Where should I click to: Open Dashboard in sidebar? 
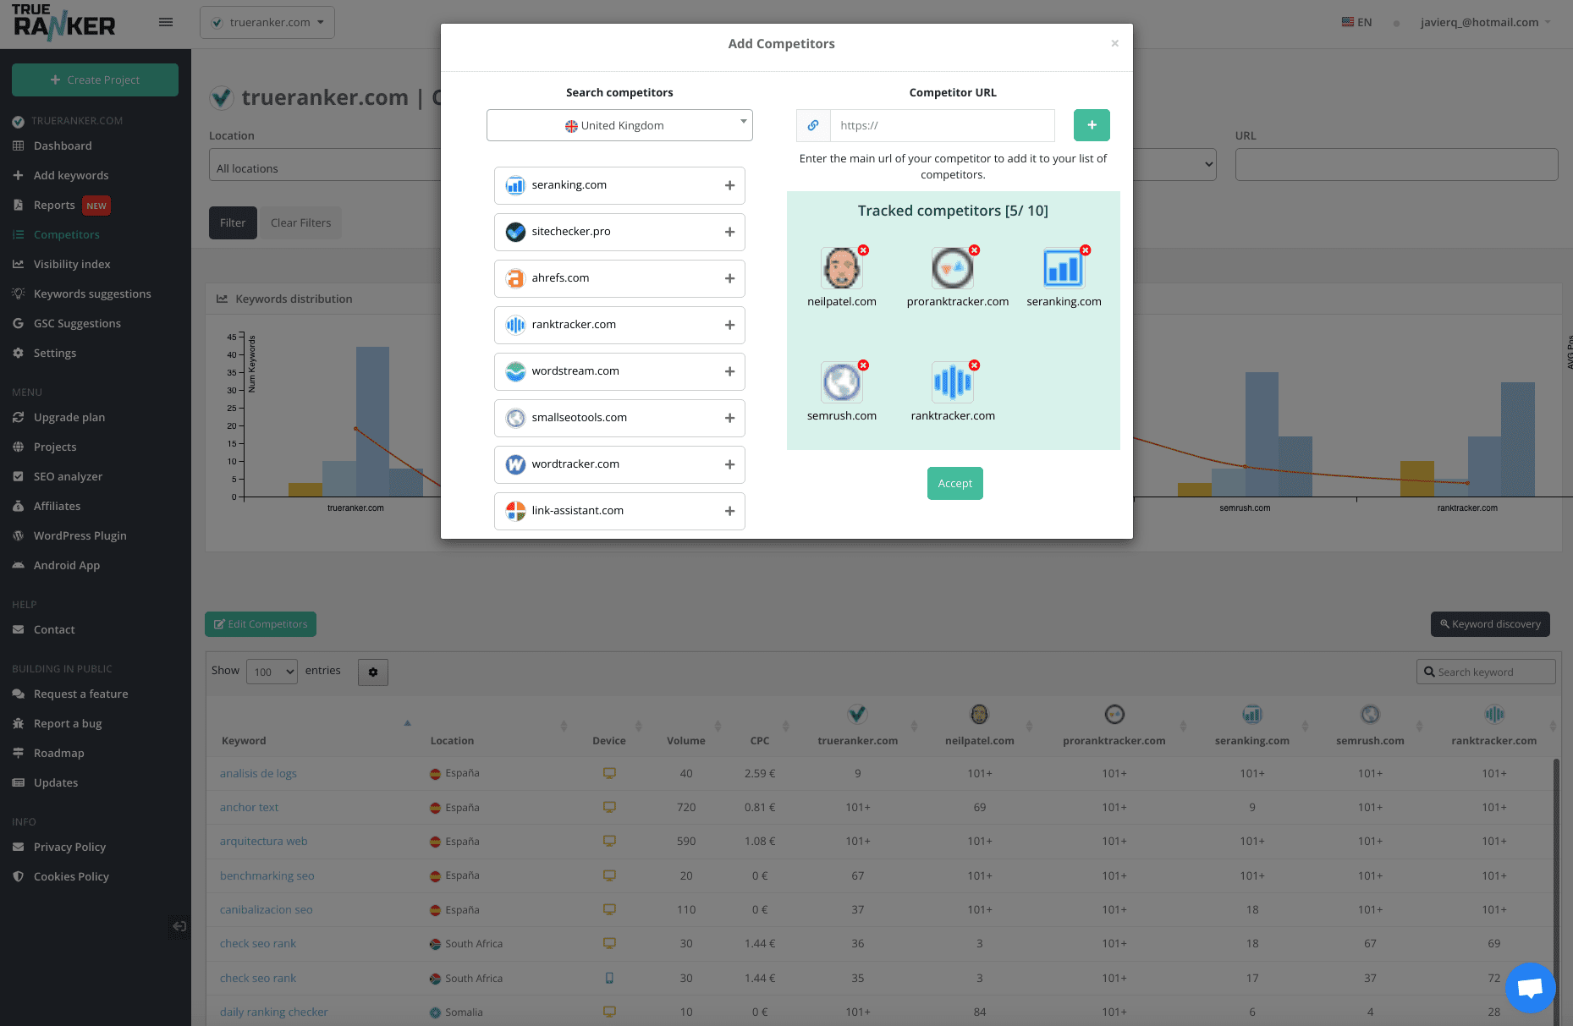pos(63,145)
